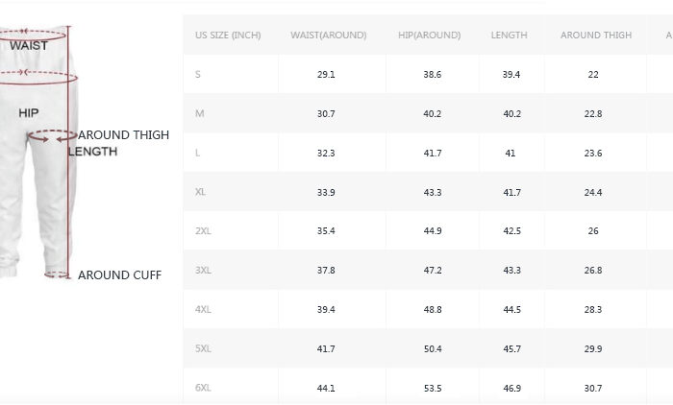Click the WAIST label on pants diagram
The height and width of the screenshot is (405, 673).
click(x=29, y=45)
